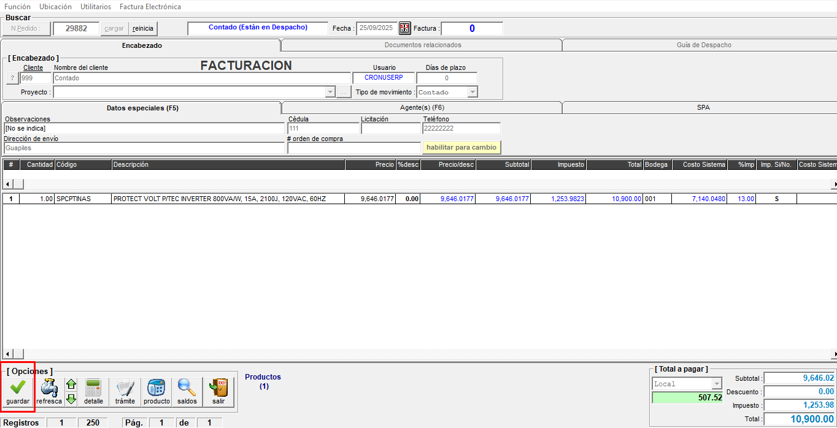837x428 pixels.
Task: Click the green up arrow in Opciones
Action: (x=71, y=385)
